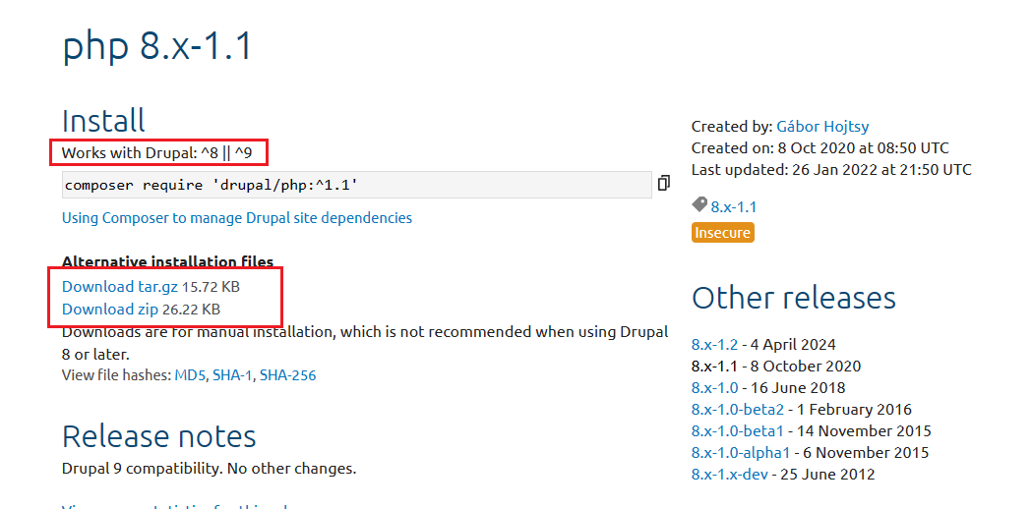Image resolution: width=1032 pixels, height=509 pixels.
Task: Download the tar.gz file
Action: point(120,287)
